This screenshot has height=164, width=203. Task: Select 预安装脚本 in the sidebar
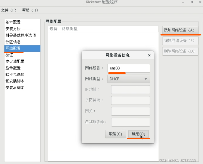[22, 81]
